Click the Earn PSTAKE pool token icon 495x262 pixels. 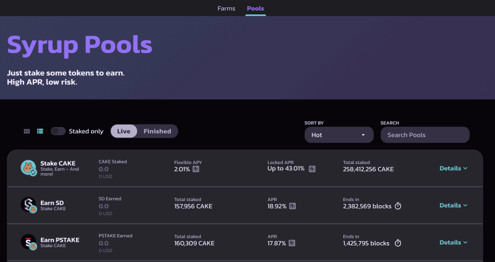pos(28,242)
